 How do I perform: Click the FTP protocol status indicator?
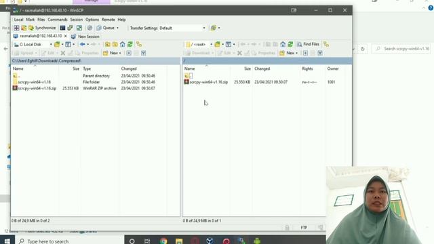click(304, 228)
